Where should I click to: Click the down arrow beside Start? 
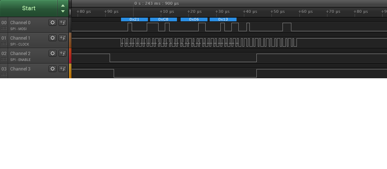pyautogui.click(x=63, y=11)
